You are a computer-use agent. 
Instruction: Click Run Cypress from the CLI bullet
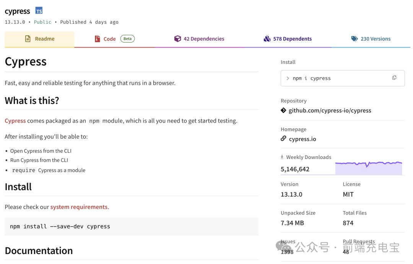pos(39,160)
